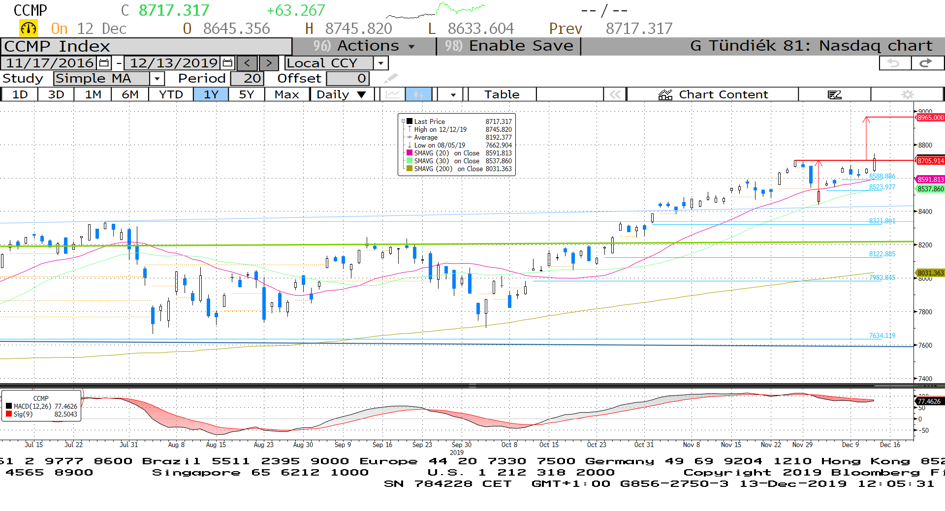This screenshot has height=511, width=945.
Task: Click the intraday sparkline at top
Action: tap(436, 10)
